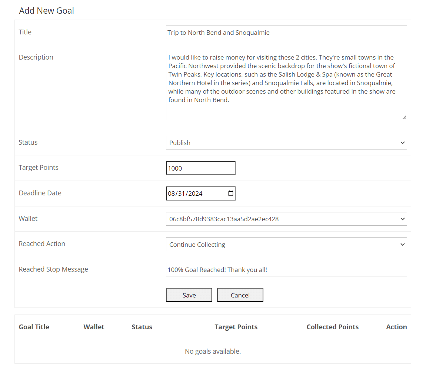Open the Wallet selection dropdown
Image resolution: width=426 pixels, height=370 pixels.
tap(286, 219)
